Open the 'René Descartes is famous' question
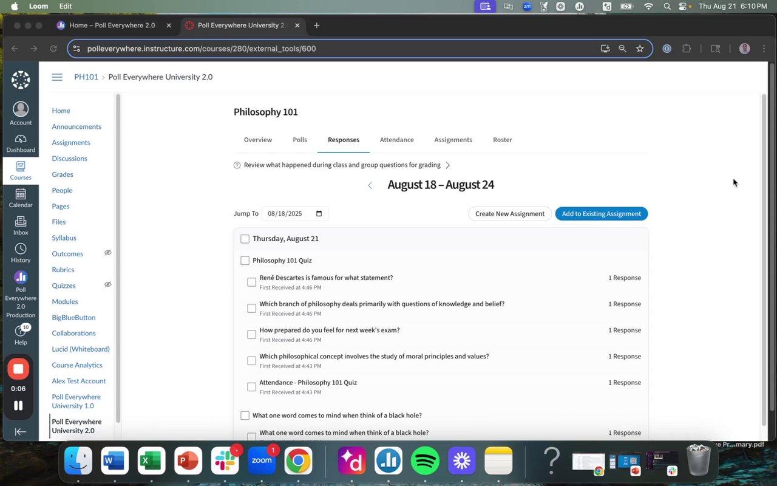Viewport: 777px width, 486px height. click(326, 278)
